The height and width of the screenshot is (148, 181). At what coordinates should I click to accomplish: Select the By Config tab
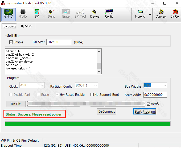coord(9,26)
